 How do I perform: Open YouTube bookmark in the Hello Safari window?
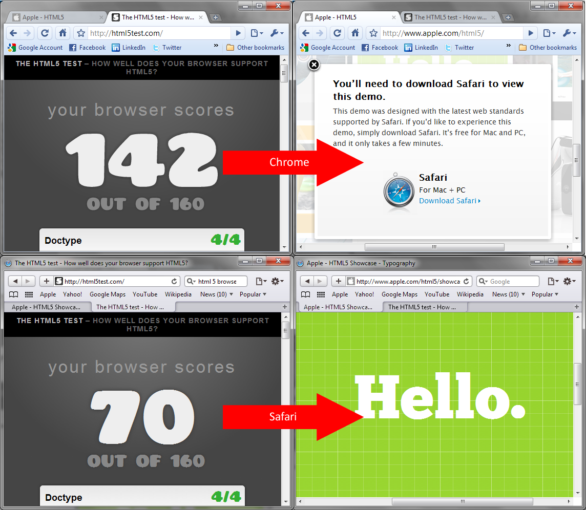coord(437,294)
